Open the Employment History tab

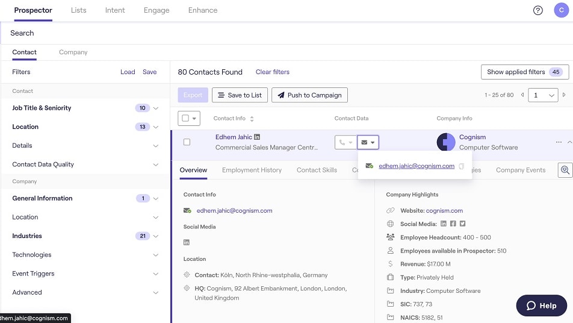pos(252,170)
